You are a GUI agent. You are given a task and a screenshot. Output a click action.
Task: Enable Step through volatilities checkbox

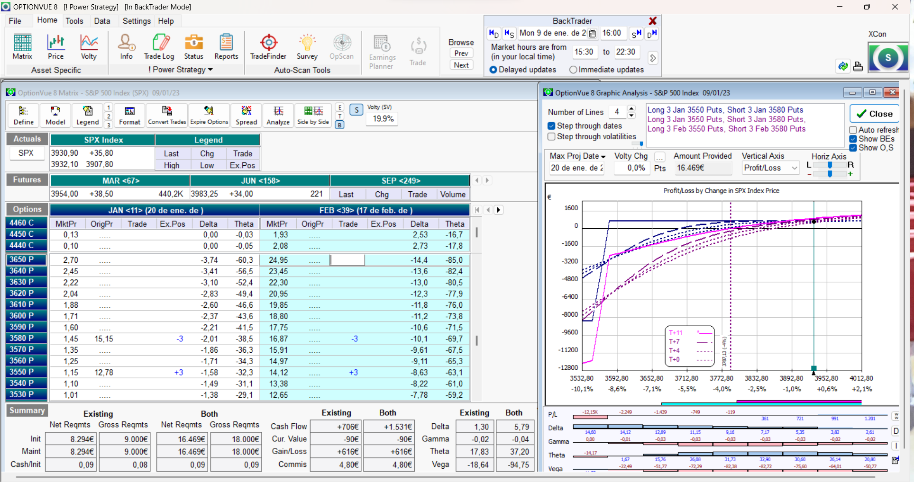coord(551,136)
